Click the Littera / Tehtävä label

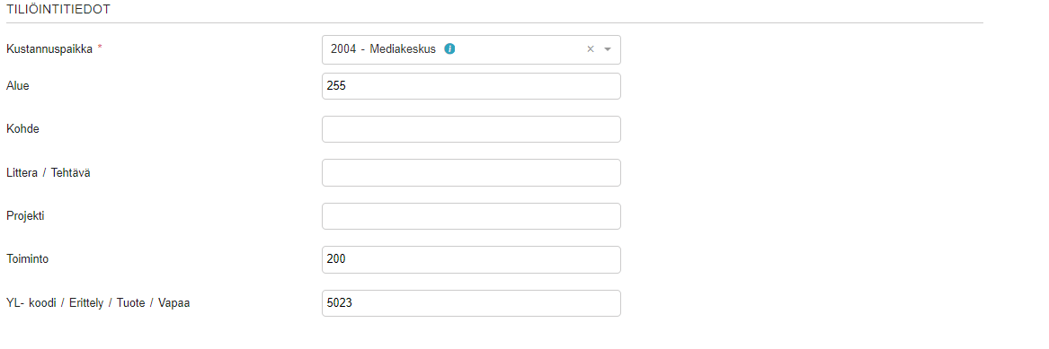[49, 173]
